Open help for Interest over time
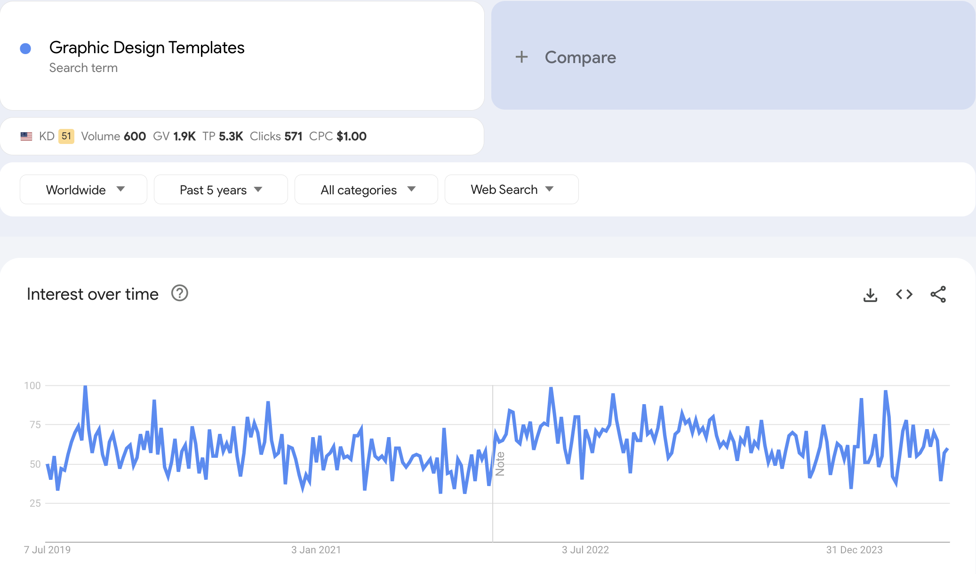This screenshot has width=976, height=574. (x=179, y=293)
